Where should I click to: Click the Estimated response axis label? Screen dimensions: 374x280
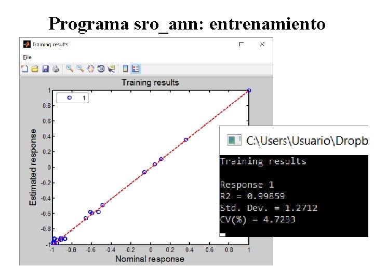pyautogui.click(x=33, y=167)
